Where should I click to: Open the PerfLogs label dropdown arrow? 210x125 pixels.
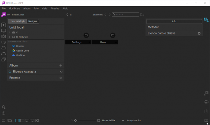(89, 42)
